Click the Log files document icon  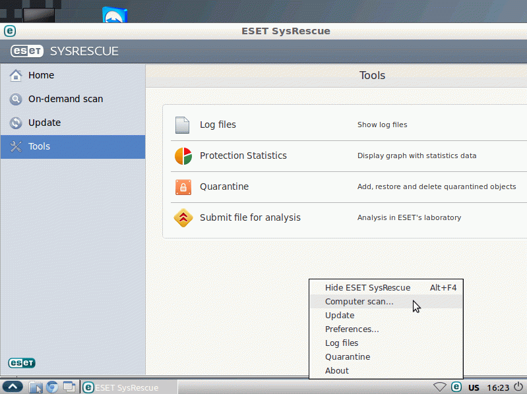183,125
